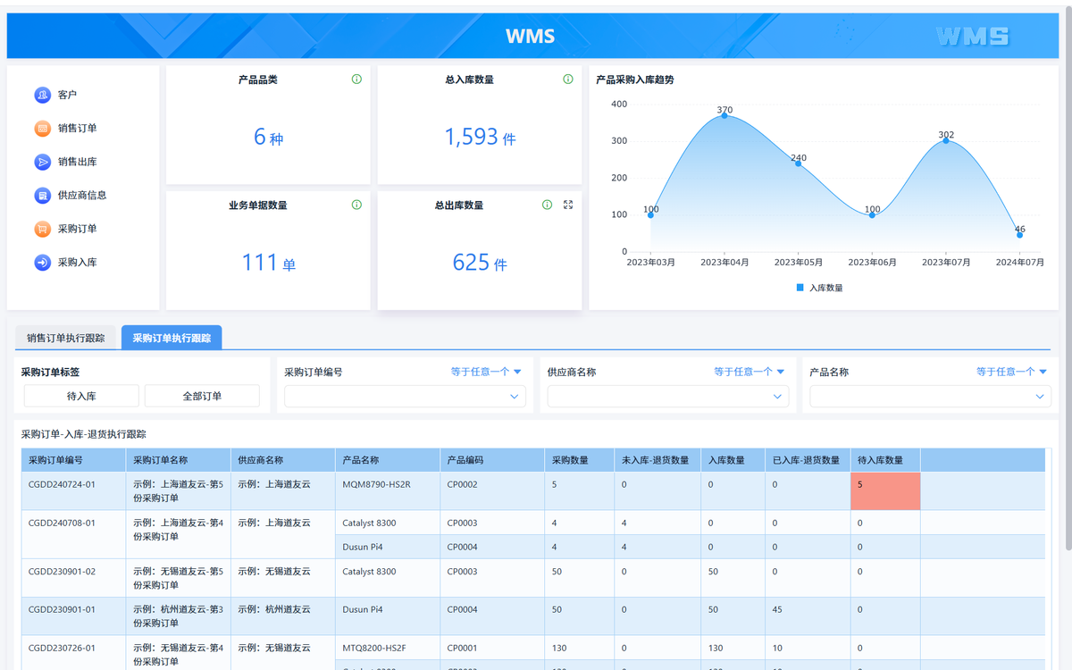Click the 全部订单 filter button

click(x=202, y=396)
